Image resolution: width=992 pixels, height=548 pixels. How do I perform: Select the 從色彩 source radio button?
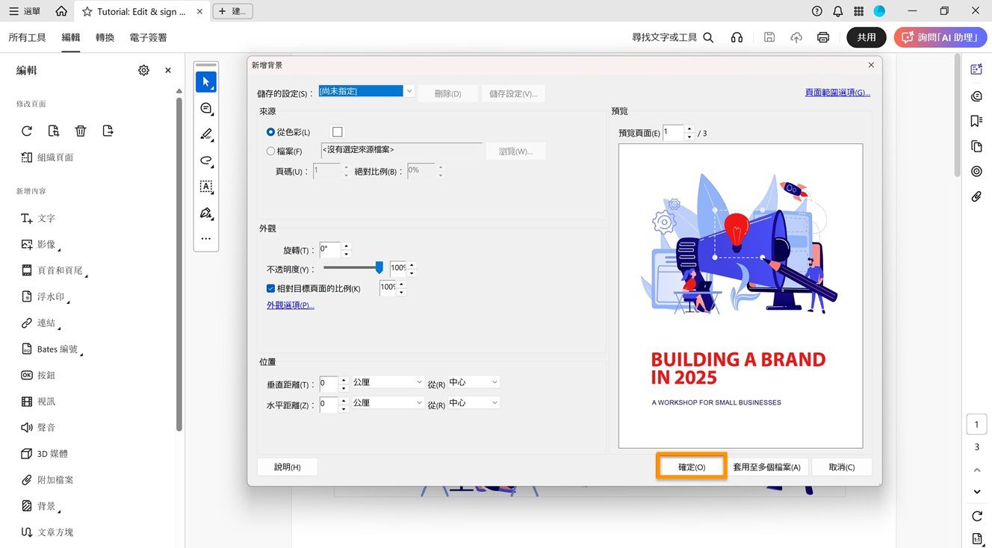[270, 132]
